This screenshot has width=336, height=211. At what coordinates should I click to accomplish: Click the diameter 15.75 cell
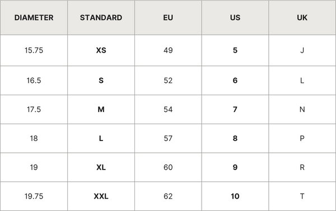click(34, 50)
